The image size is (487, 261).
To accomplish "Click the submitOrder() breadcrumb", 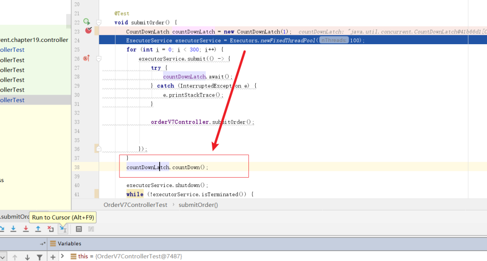I will (198, 205).
